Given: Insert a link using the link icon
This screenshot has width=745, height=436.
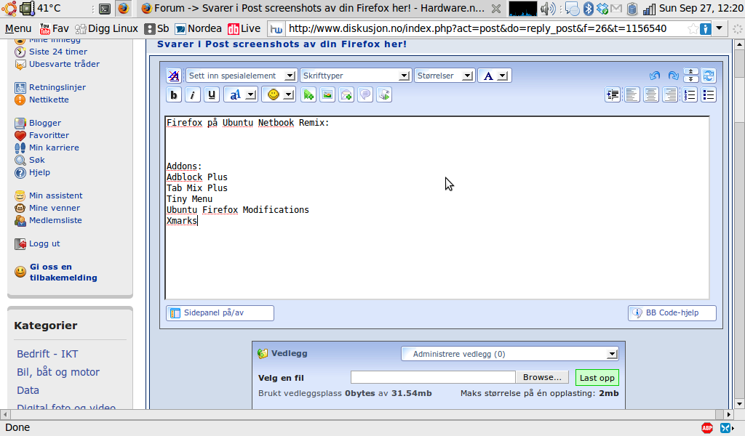Looking at the screenshot, I should point(308,95).
